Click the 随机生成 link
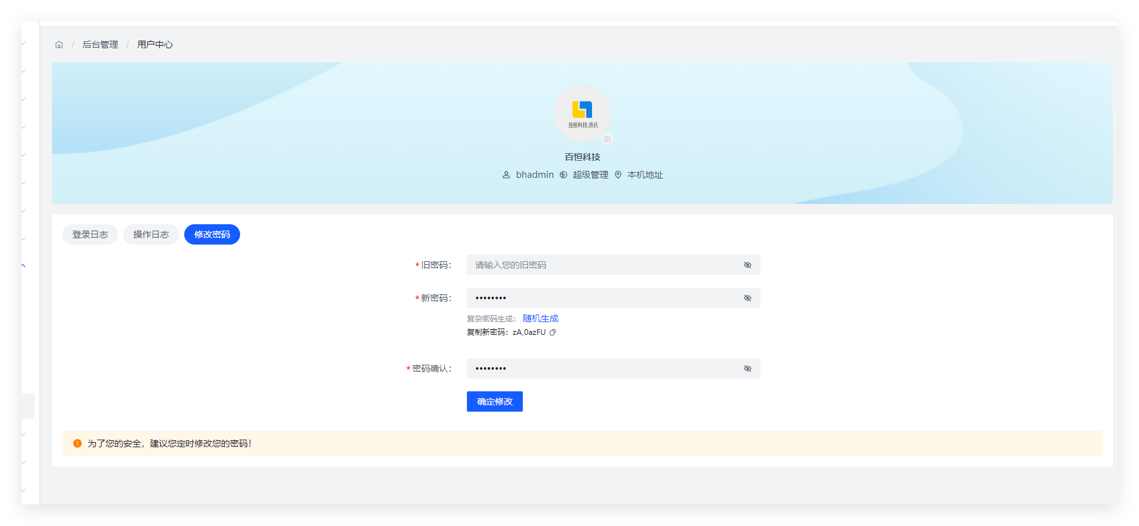Screen dimensions: 1139x526 [541, 318]
